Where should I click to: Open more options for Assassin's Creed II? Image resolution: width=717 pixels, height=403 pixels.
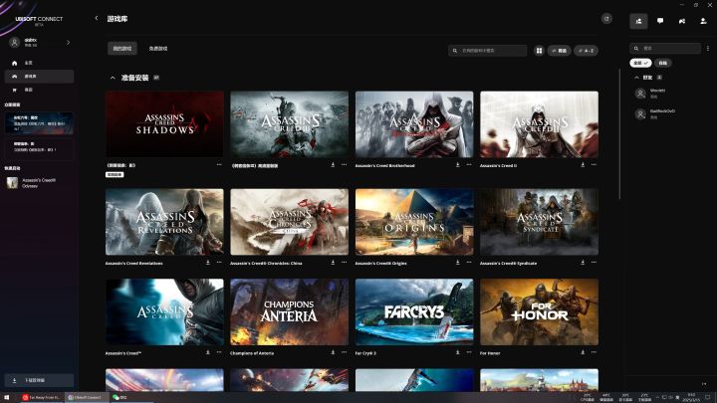[594, 164]
